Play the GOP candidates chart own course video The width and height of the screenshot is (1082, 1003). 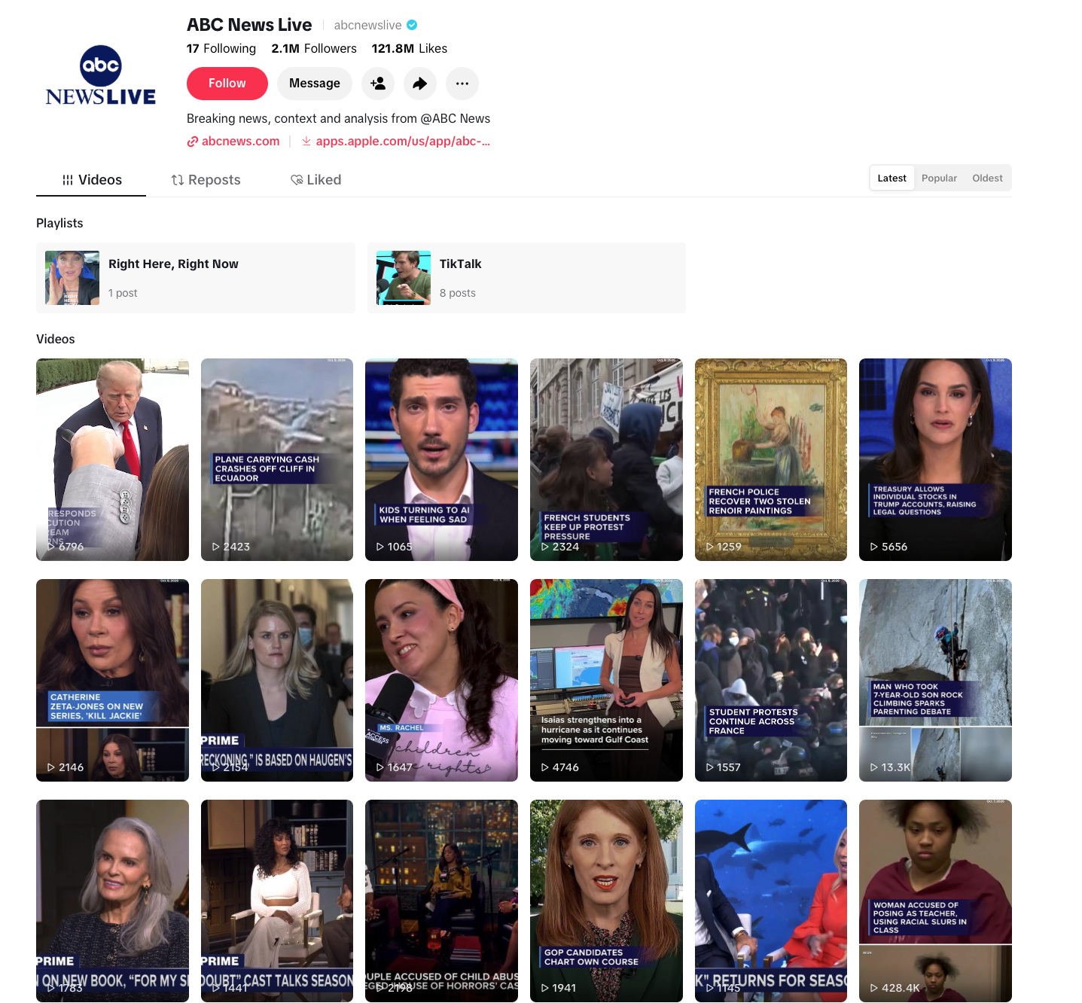point(606,901)
